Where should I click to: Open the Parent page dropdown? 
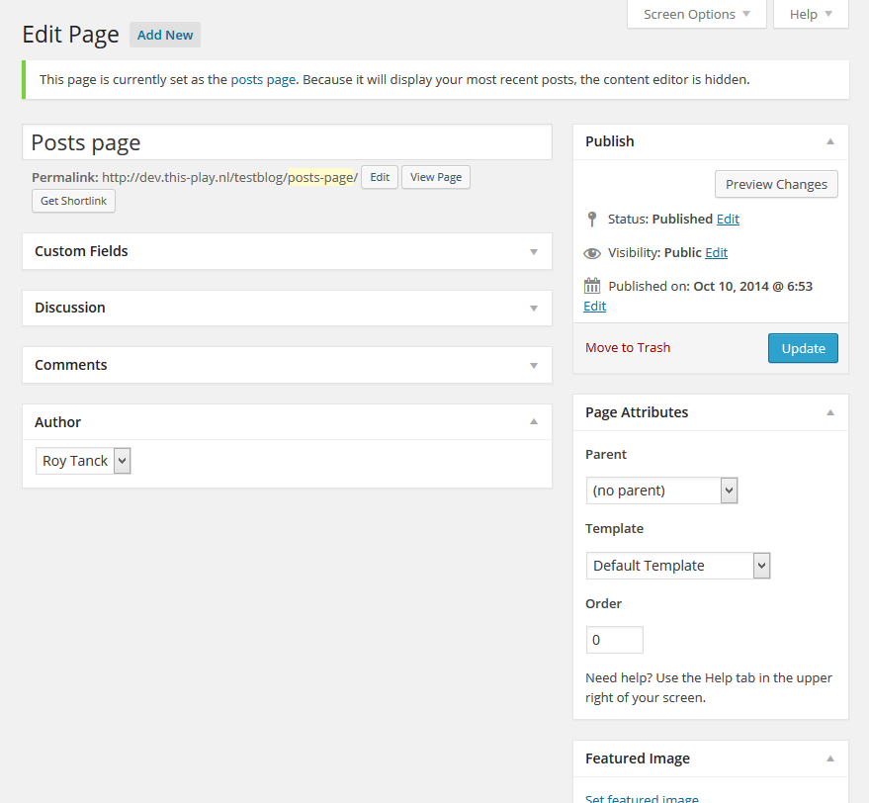click(x=661, y=491)
